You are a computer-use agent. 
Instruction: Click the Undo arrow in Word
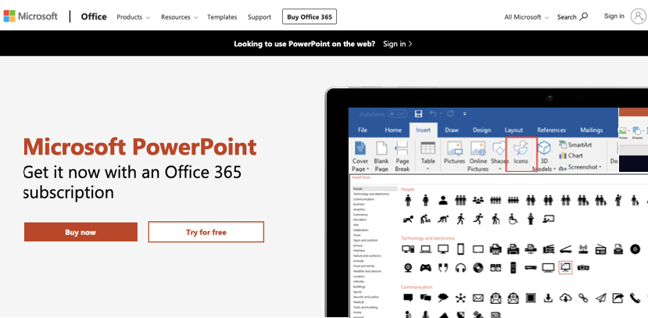pos(433,113)
